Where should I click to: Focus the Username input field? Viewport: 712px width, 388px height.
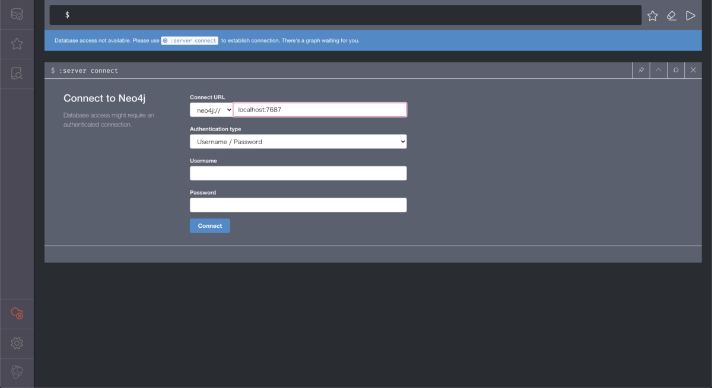click(x=298, y=173)
